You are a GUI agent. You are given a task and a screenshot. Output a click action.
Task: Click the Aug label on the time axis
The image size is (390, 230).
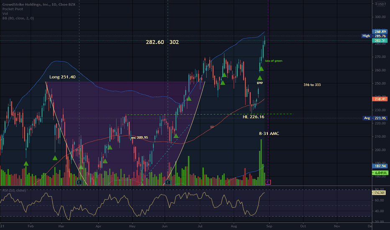[x=234, y=226]
